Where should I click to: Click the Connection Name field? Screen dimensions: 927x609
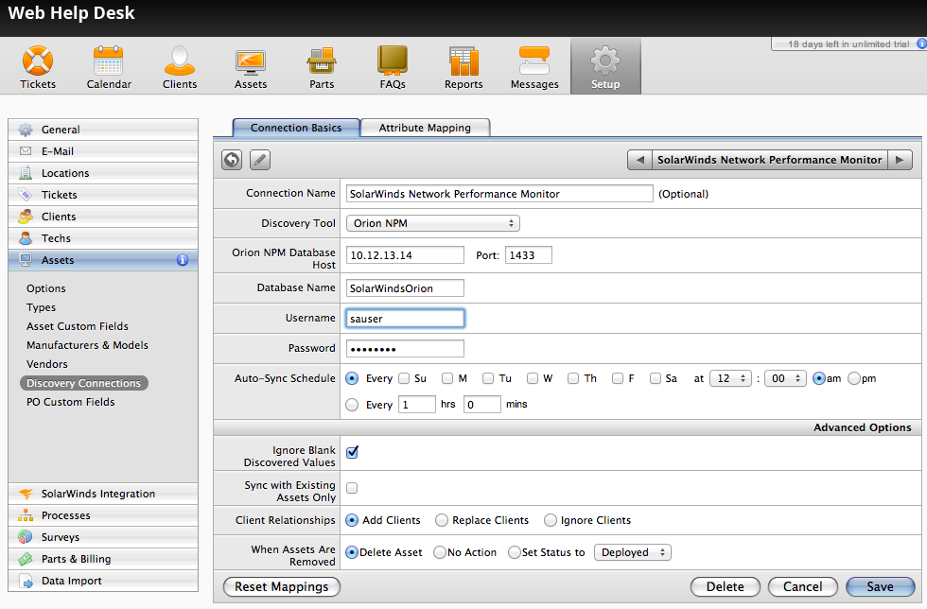(499, 194)
